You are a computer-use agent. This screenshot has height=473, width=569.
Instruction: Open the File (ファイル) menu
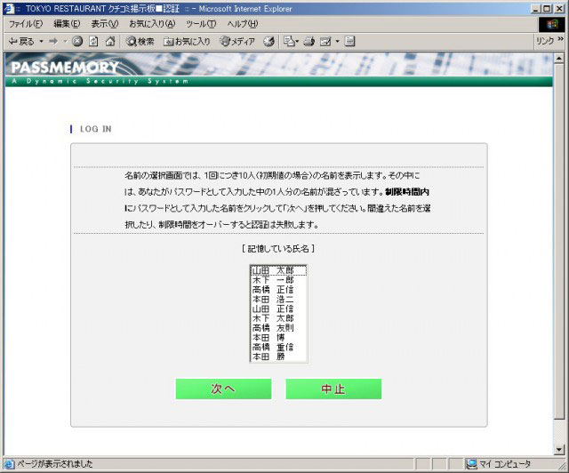[x=27, y=23]
